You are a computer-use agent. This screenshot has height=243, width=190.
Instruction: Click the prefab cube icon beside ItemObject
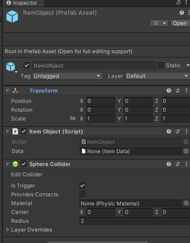[9, 65]
